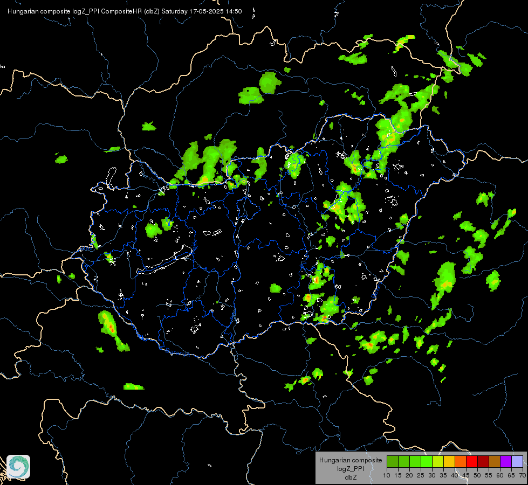Select the 30-35 dBZ yellow-green swatch

coord(438,461)
